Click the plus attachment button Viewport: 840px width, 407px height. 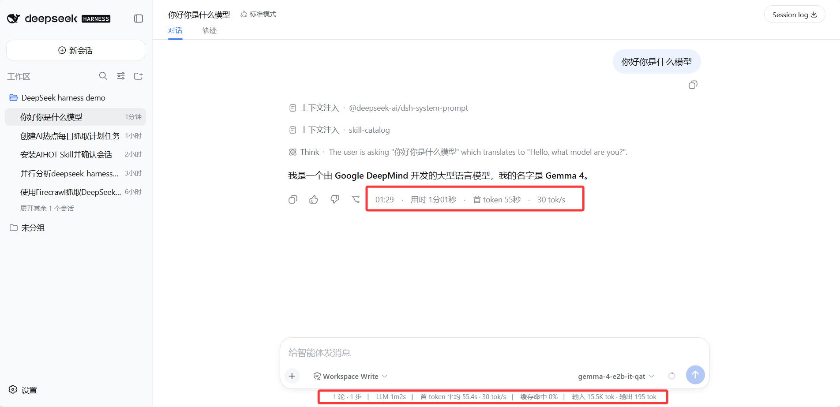pyautogui.click(x=292, y=376)
